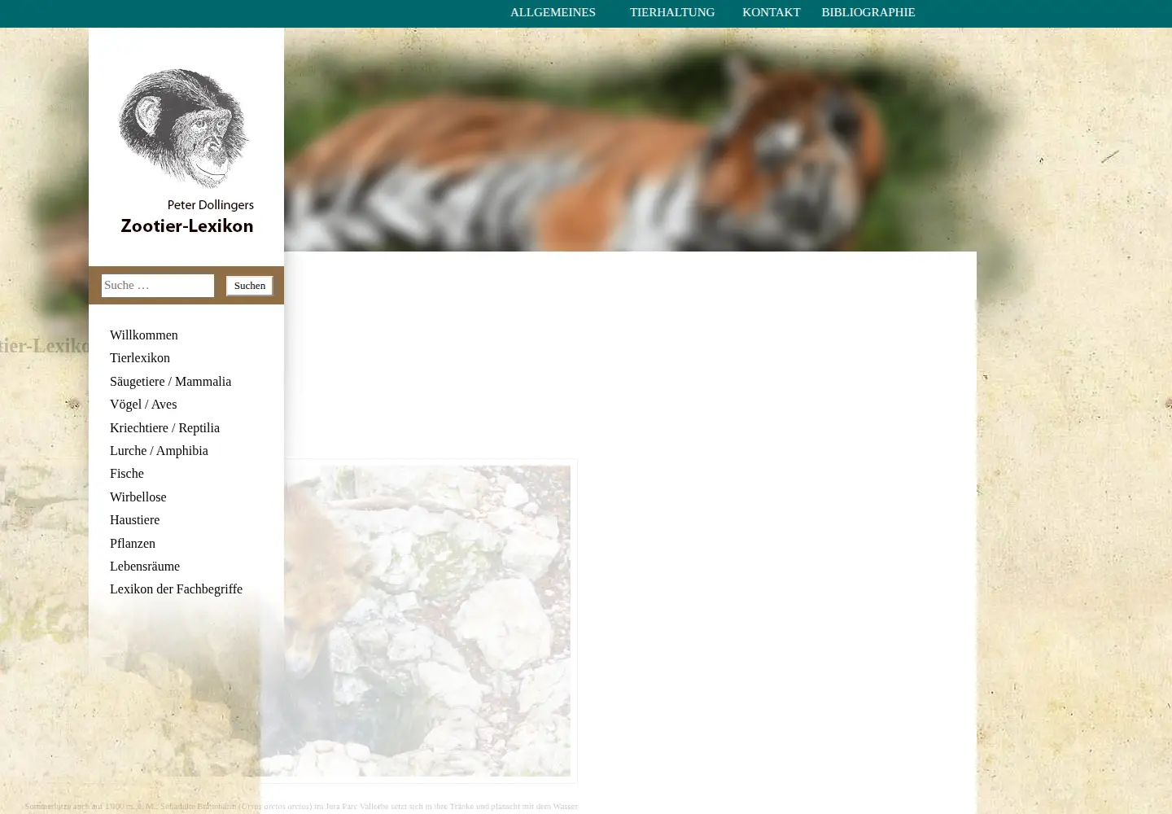Click the chimpanzee Zootier-Lexikon logo
1172x814 pixels.
click(x=186, y=151)
